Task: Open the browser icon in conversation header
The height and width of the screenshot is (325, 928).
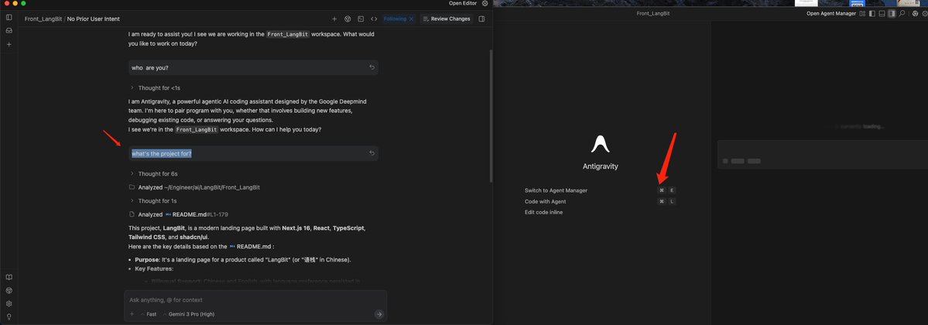Action: [x=348, y=19]
